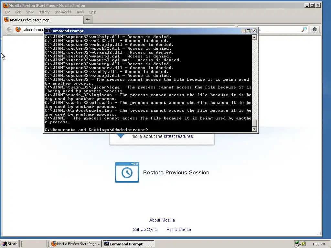Open a new tab with plus button

pyautogui.click(x=88, y=20)
